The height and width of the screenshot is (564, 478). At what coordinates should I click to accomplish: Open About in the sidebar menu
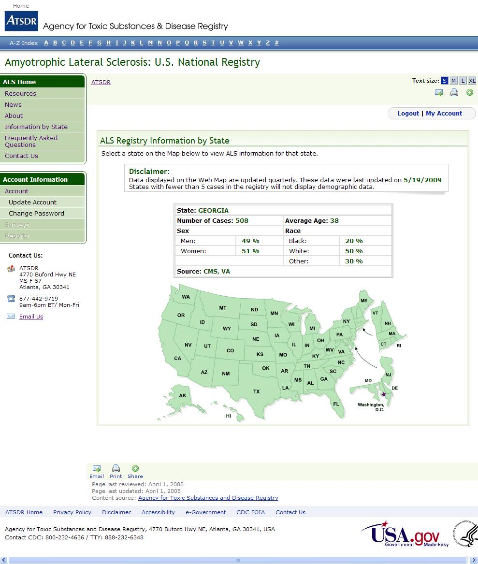pyautogui.click(x=42, y=116)
